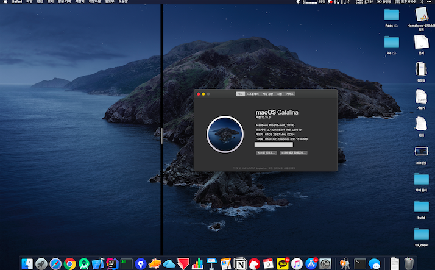Open the Safari menu in menu bar
The height and width of the screenshot is (270, 435).
[16, 2]
